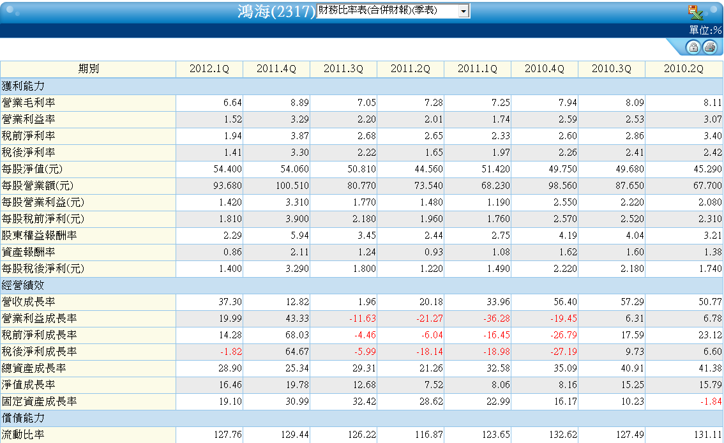Image resolution: width=724 pixels, height=443 pixels.
Task: Click the Excel export icon
Action: [695, 13]
